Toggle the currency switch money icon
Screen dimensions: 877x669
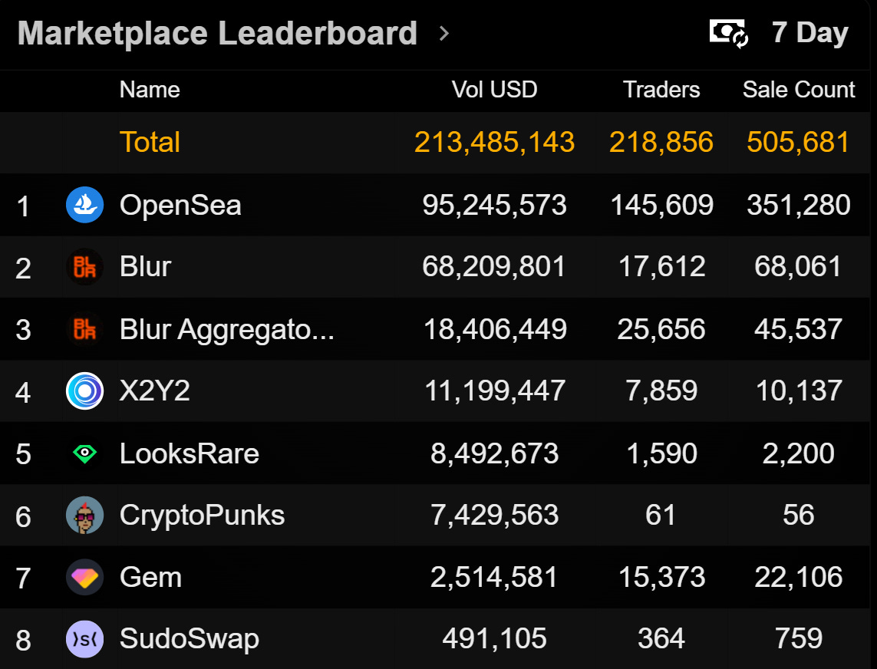[x=728, y=33]
